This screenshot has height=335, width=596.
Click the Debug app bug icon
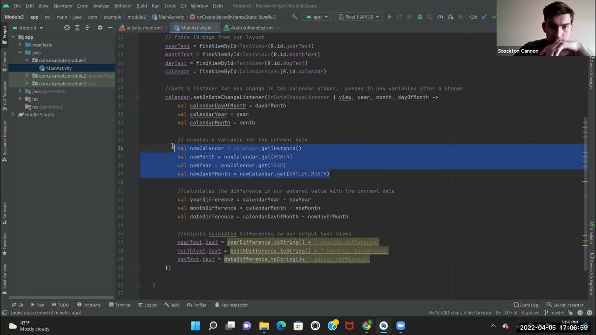click(x=420, y=17)
